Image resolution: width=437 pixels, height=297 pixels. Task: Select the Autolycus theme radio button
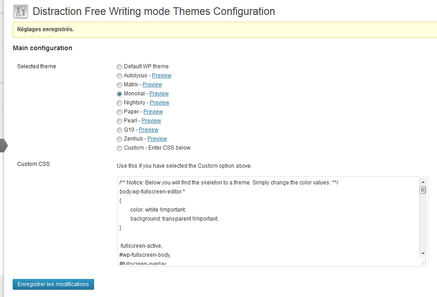(x=119, y=76)
